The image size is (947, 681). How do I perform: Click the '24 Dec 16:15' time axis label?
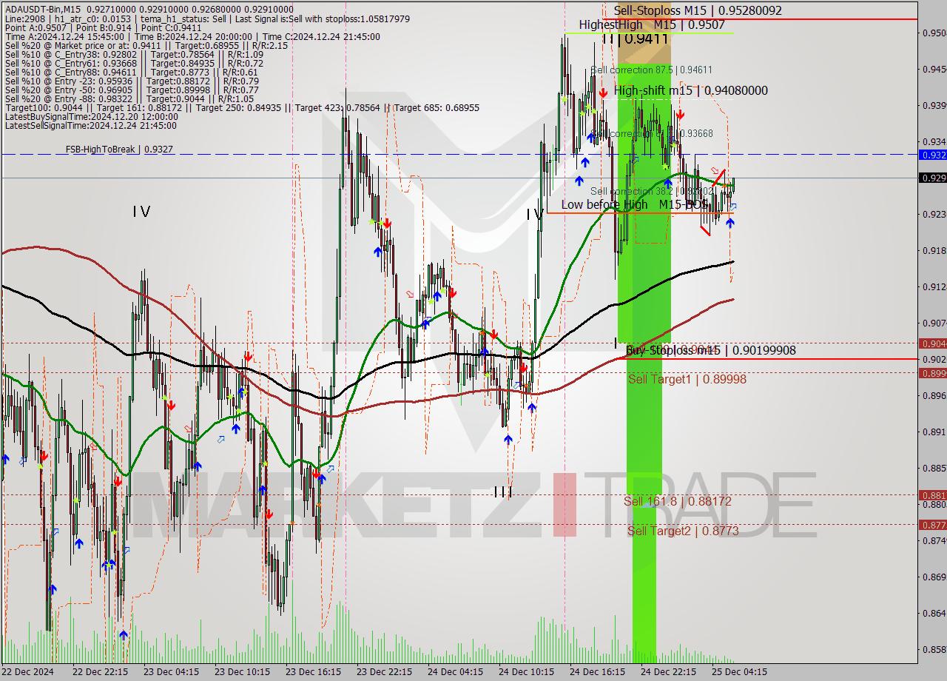tap(597, 672)
